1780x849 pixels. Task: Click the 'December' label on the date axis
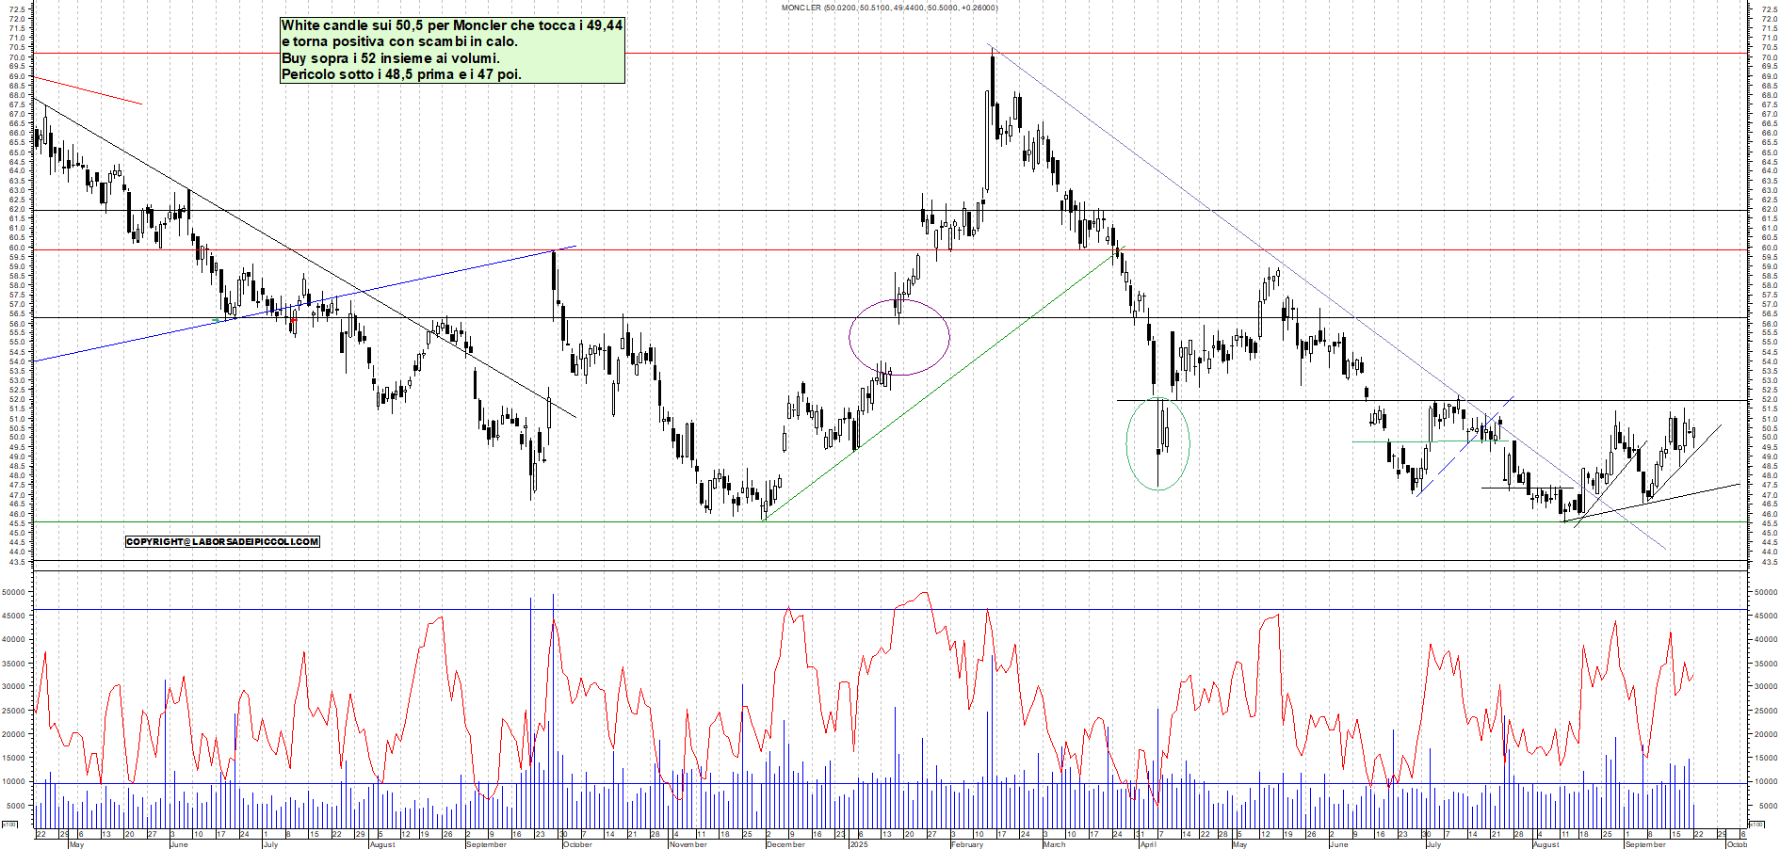pyautogui.click(x=785, y=844)
